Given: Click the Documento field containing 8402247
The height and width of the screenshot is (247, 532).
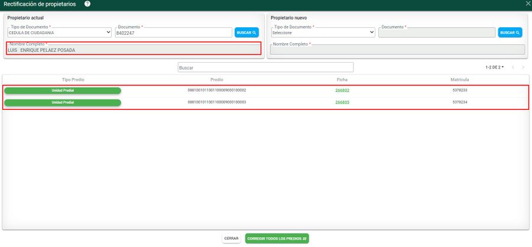Looking at the screenshot, I should [173, 33].
